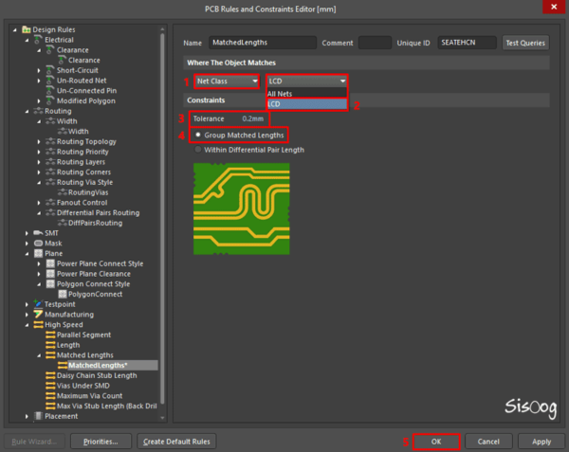
Task: Select Group Matched Lengths radio option
Action: pos(198,136)
